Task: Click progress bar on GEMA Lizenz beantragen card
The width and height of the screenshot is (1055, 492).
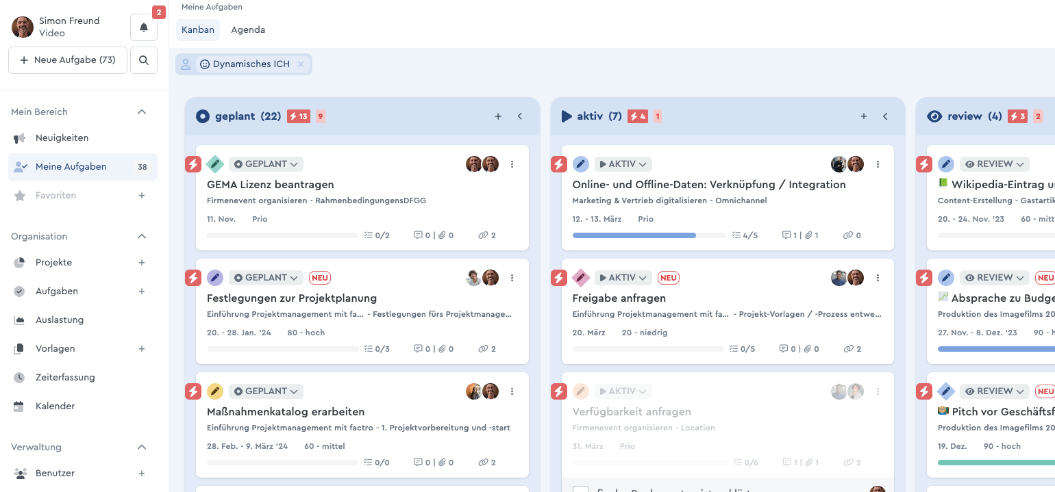Action: click(x=283, y=235)
